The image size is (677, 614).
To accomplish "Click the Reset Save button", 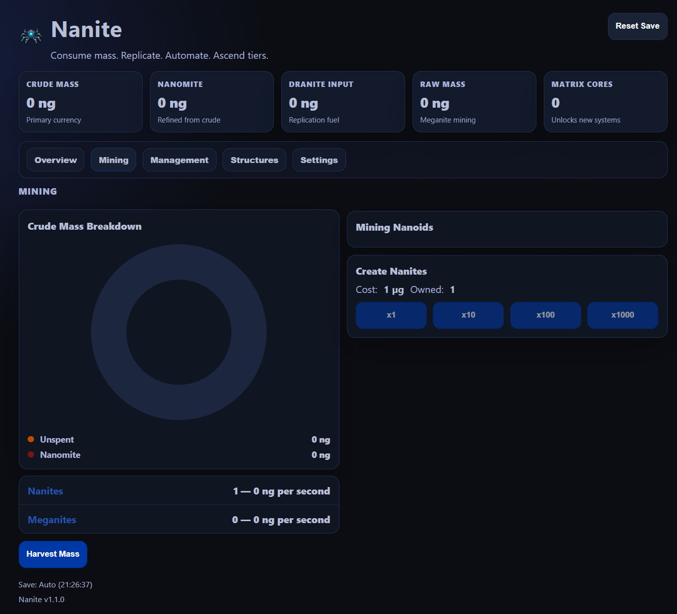I will [x=638, y=26].
